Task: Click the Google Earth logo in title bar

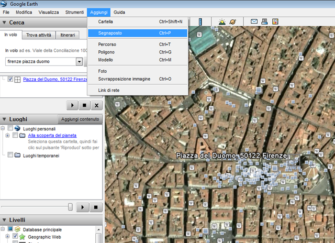Action: tap(4, 4)
